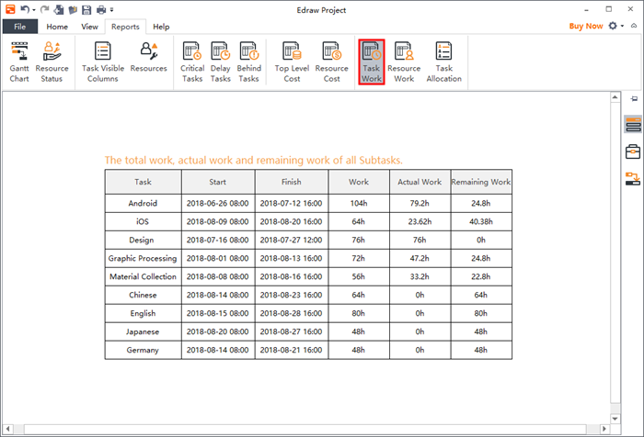Collapse the ribbon with the caret icon
This screenshot has width=644, height=437.
pos(634,26)
